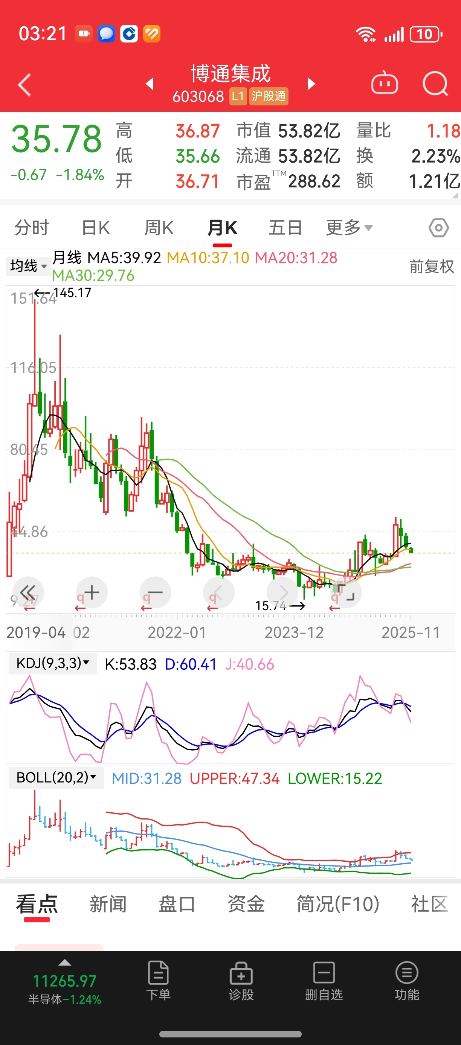Tap 市盈 TTM 288.62 value

(314, 181)
